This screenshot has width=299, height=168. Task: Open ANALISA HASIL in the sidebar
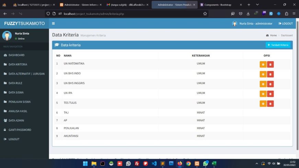coord(24,111)
